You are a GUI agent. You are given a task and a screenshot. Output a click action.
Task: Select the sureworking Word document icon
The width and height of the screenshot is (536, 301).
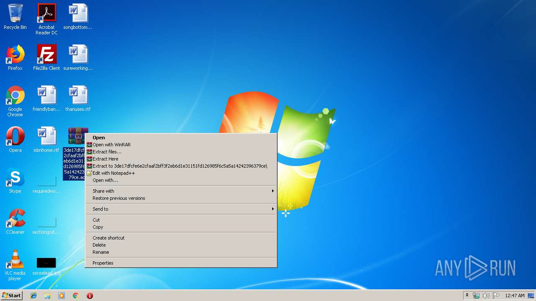point(78,58)
